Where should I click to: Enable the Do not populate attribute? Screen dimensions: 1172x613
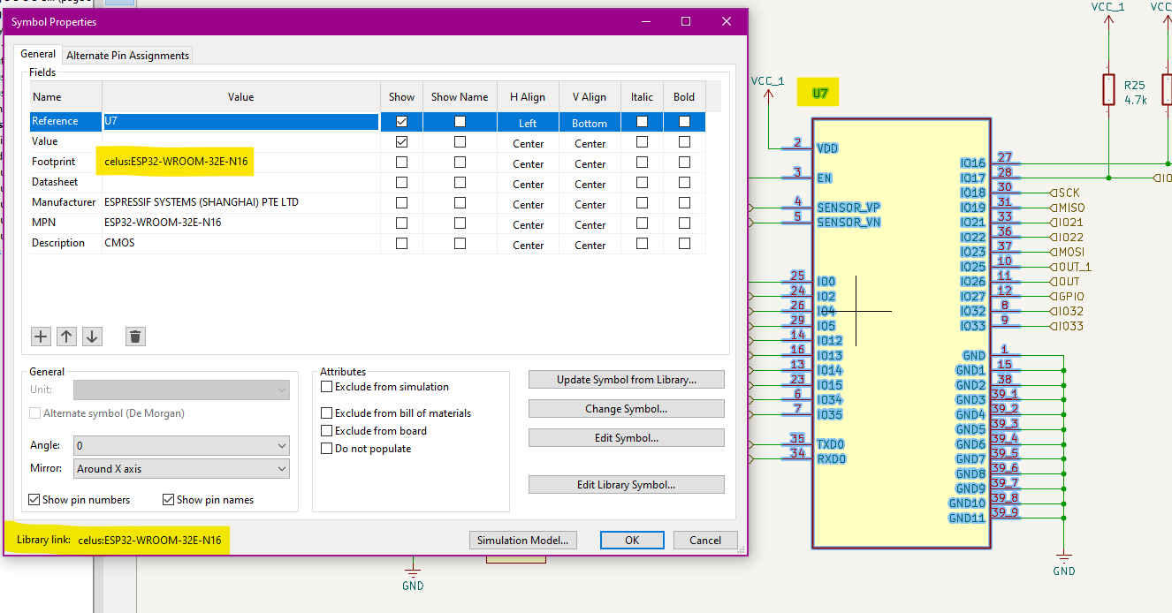click(326, 448)
